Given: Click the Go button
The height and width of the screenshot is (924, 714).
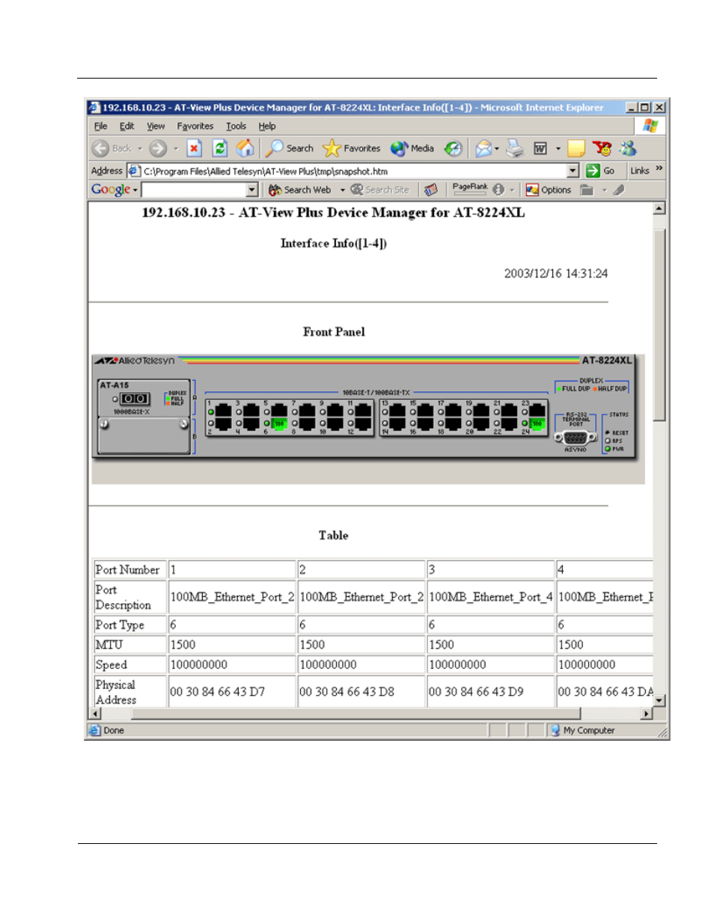Looking at the screenshot, I should pyautogui.click(x=601, y=171).
